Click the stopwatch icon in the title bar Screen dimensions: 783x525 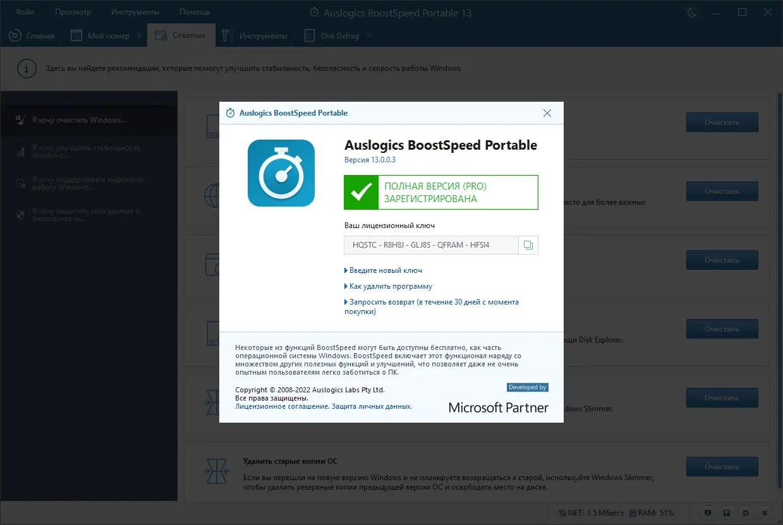coord(315,12)
